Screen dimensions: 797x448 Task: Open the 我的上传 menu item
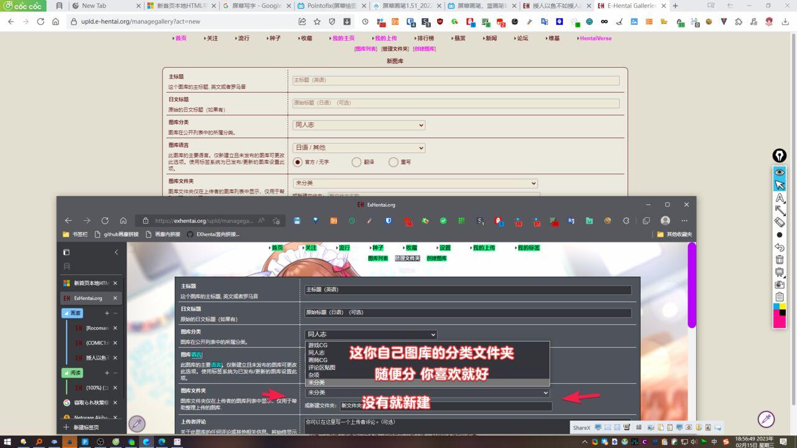pyautogui.click(x=385, y=38)
